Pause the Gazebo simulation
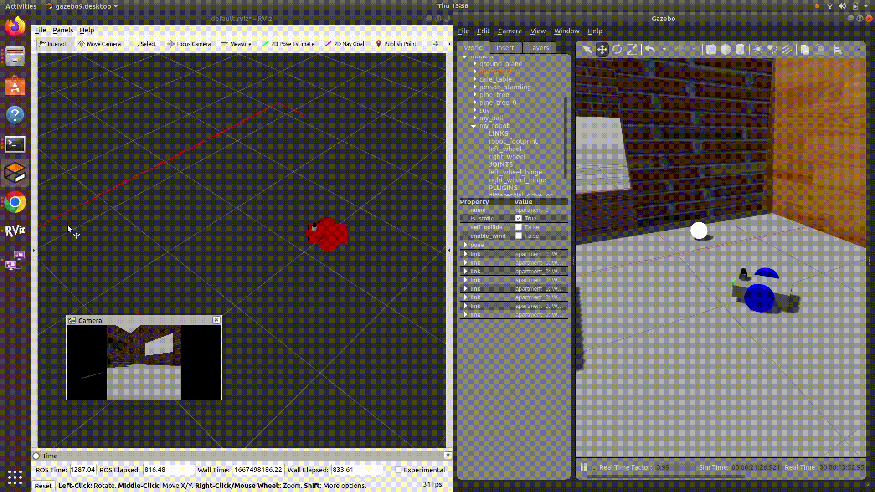The width and height of the screenshot is (875, 492). (583, 467)
